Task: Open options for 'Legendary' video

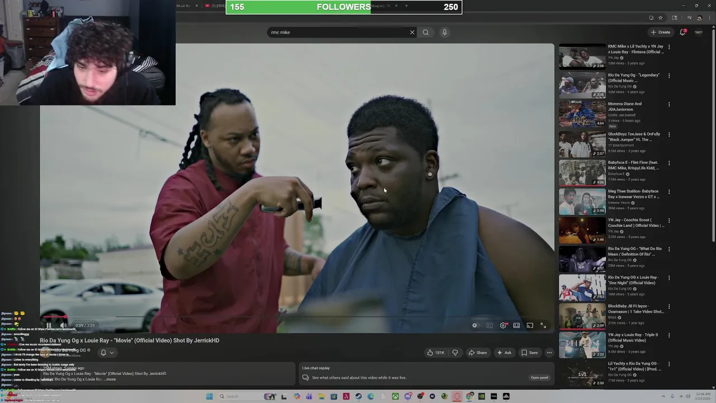Action: (x=669, y=76)
